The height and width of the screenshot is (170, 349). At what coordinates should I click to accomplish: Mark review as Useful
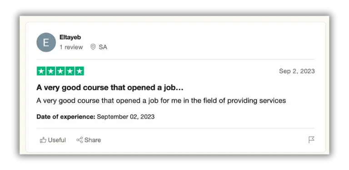tap(57, 140)
